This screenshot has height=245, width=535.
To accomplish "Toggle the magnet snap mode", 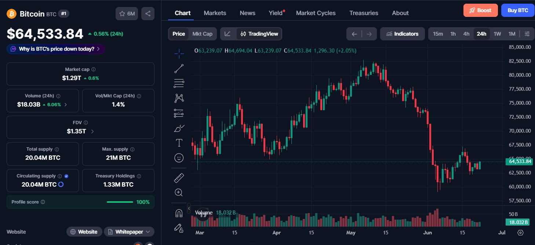I will [179, 213].
